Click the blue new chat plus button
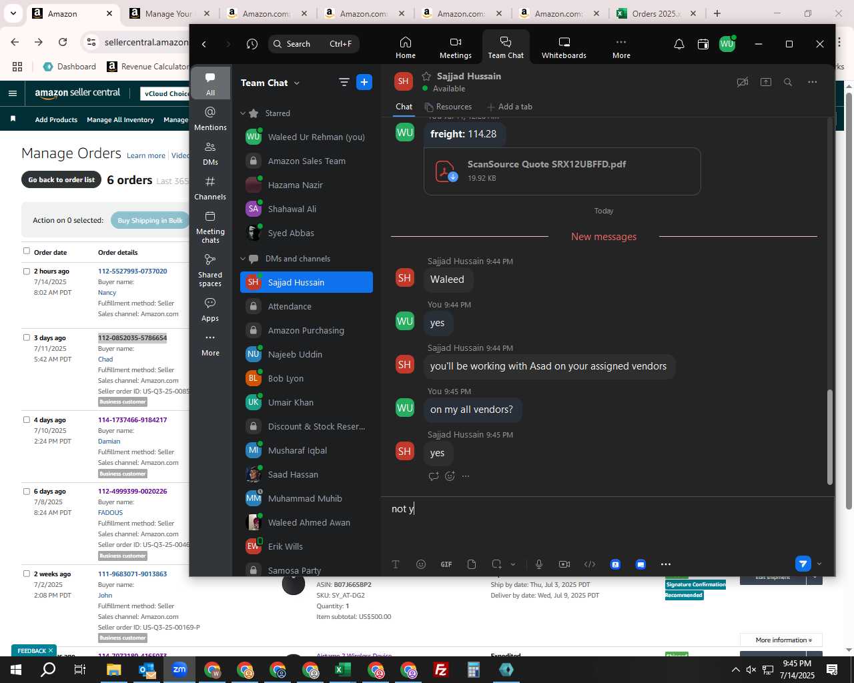This screenshot has height=683, width=854. coord(364,82)
